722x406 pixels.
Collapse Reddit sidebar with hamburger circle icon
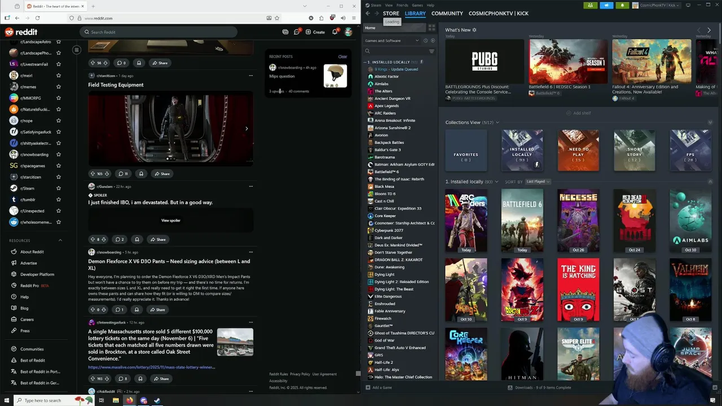(x=77, y=50)
